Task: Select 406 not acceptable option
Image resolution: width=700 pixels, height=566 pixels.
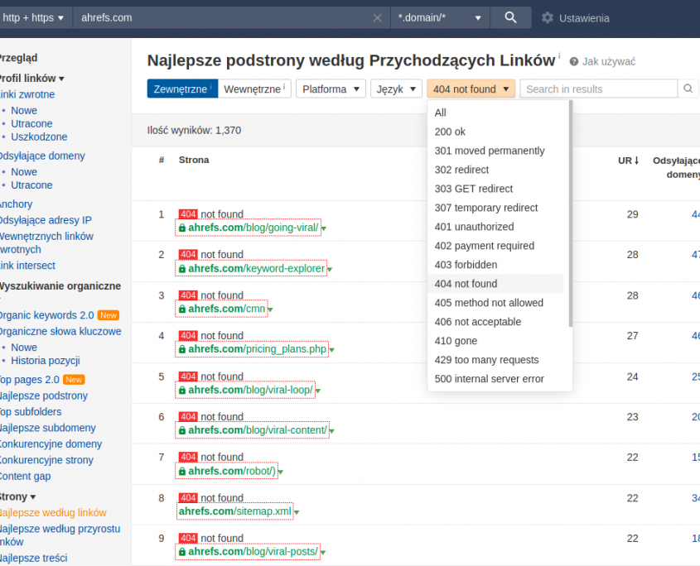Action: click(x=495, y=322)
